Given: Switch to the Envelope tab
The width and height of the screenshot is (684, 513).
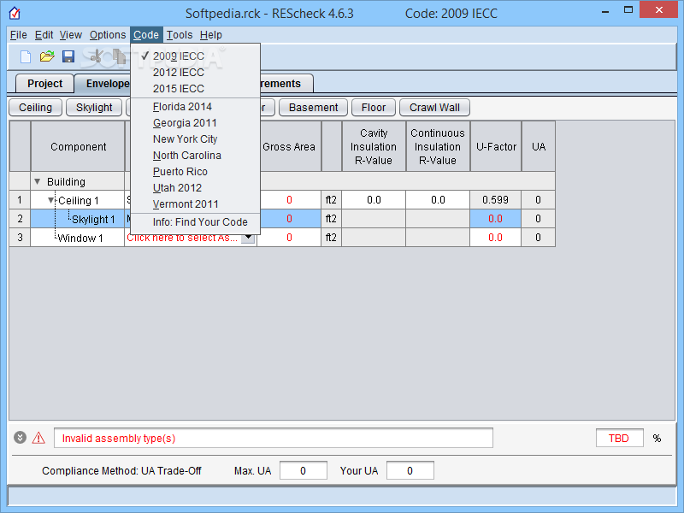Looking at the screenshot, I should [x=103, y=83].
